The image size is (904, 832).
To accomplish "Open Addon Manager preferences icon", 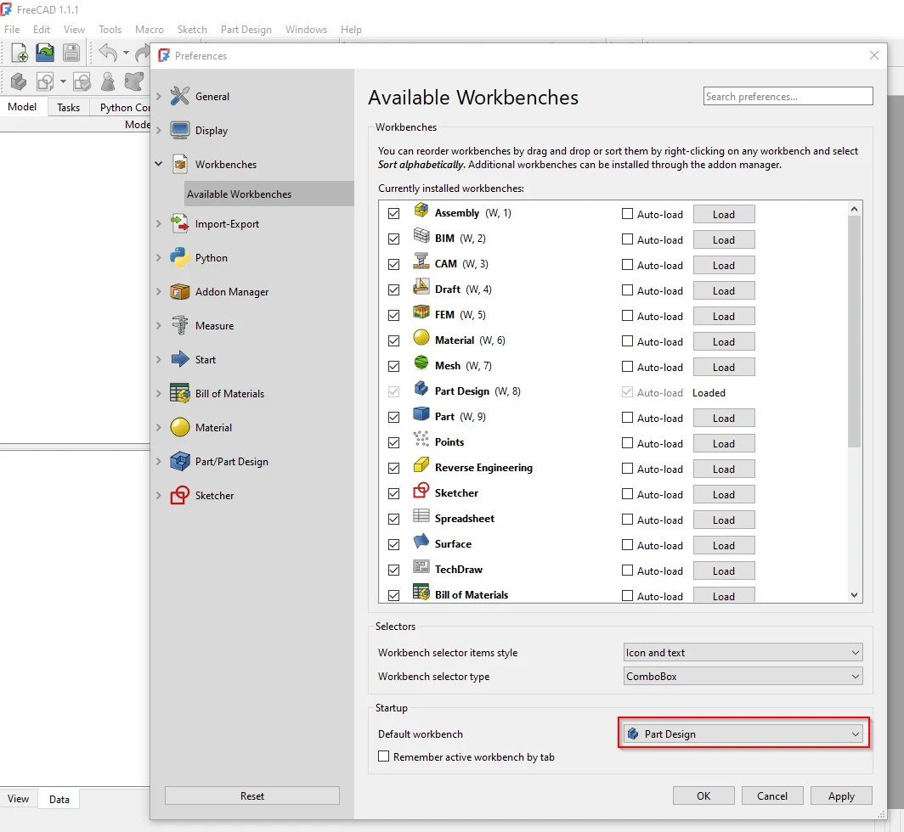I will (180, 291).
